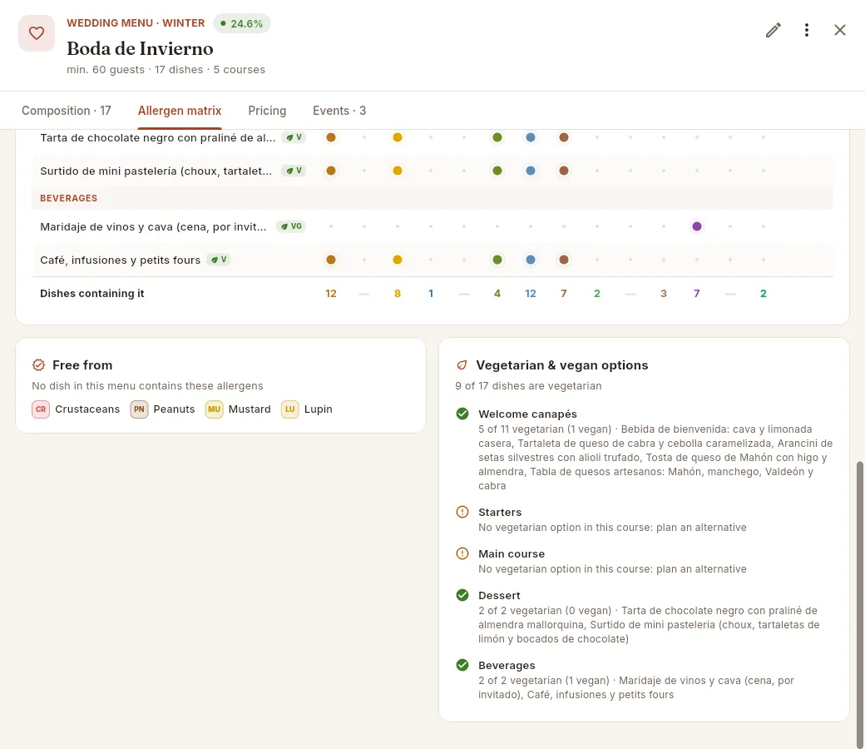Click the yellow count 8 in totals row
The height and width of the screenshot is (749, 865).
398,294
